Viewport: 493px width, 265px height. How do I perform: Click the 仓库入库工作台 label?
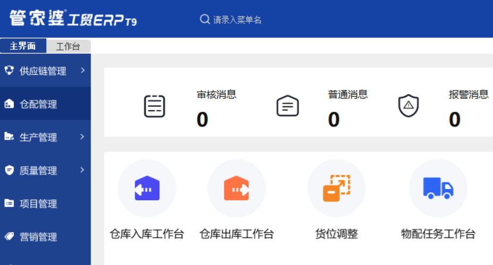(x=147, y=234)
